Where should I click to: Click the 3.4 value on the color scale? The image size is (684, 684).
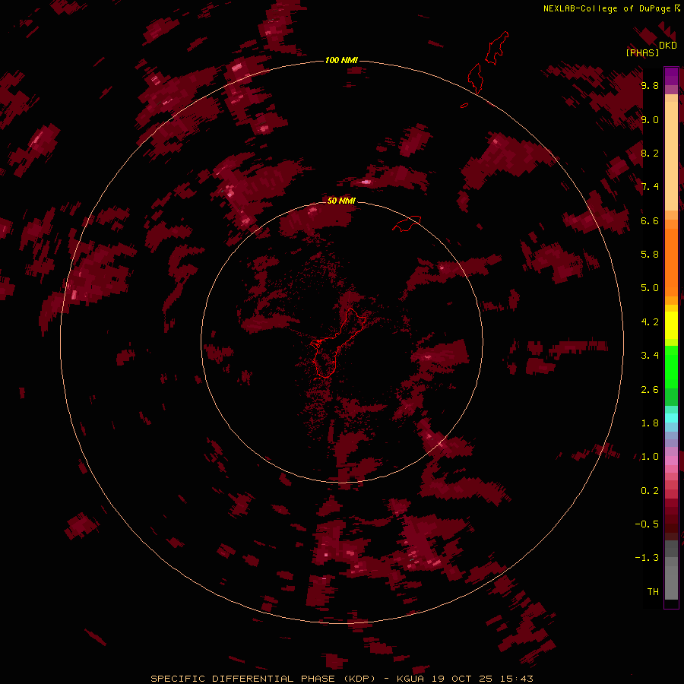(x=650, y=356)
